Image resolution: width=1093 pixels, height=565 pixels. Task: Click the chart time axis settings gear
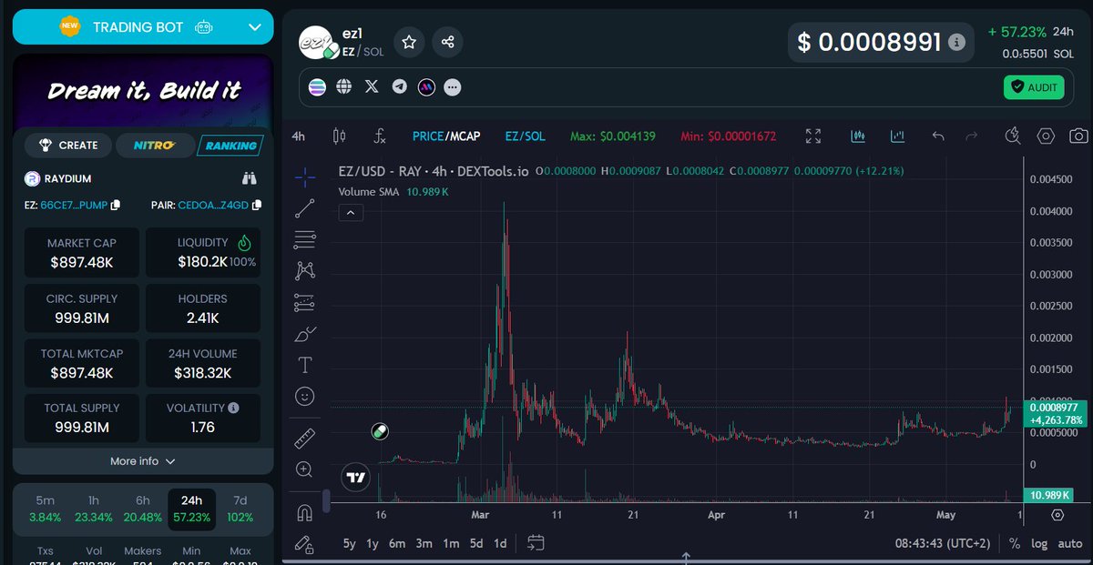click(1057, 514)
